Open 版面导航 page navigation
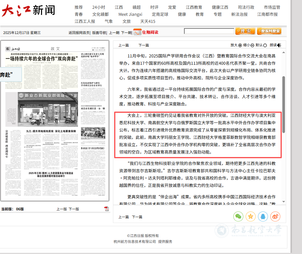The image size is (302, 254). click(99, 33)
